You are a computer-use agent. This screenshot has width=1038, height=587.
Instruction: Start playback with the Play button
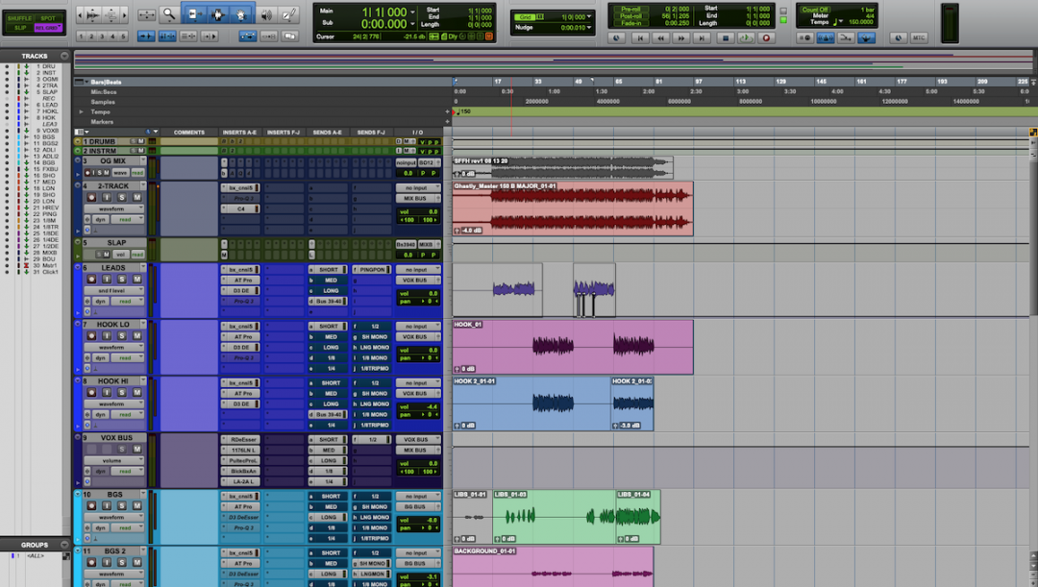(746, 38)
